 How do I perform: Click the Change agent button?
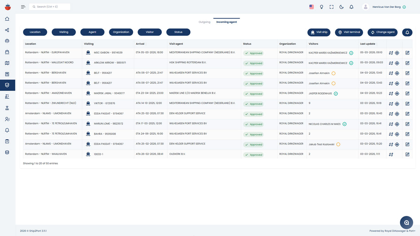click(382, 32)
